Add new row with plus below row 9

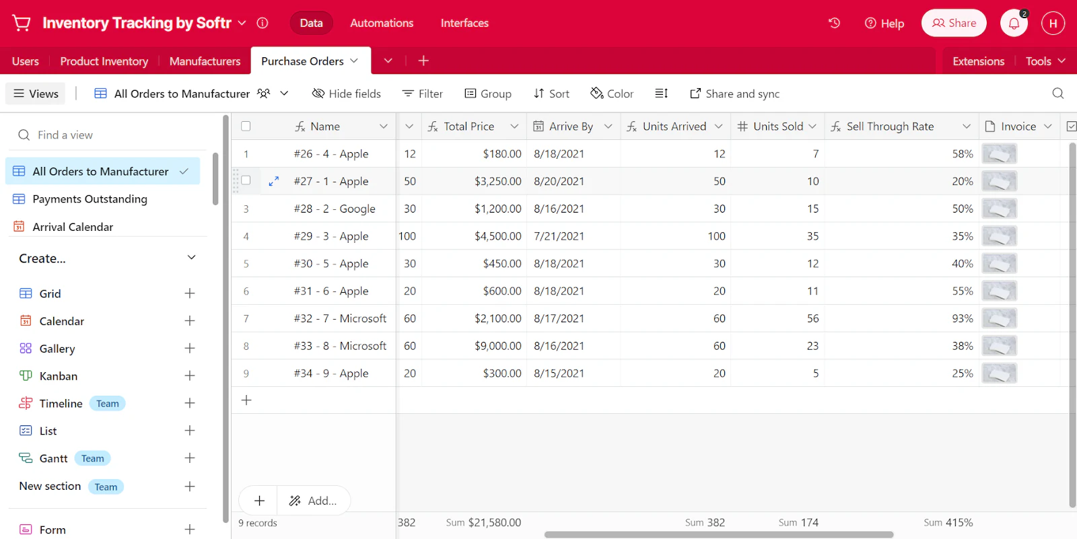point(246,400)
